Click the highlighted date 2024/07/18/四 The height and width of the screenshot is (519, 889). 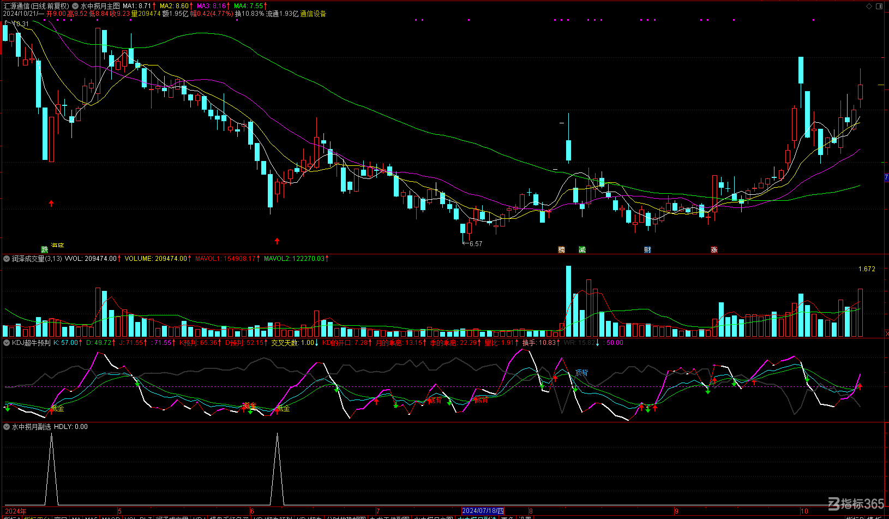pos(483,511)
